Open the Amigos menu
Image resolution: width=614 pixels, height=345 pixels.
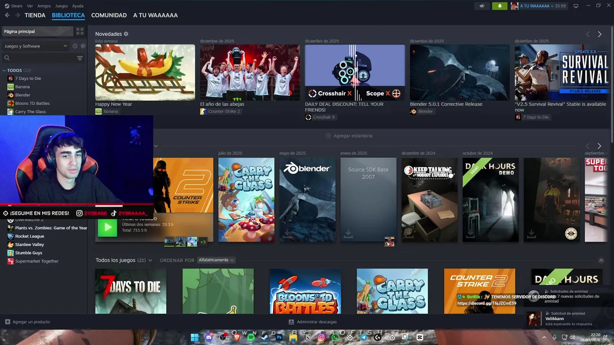coord(44,6)
